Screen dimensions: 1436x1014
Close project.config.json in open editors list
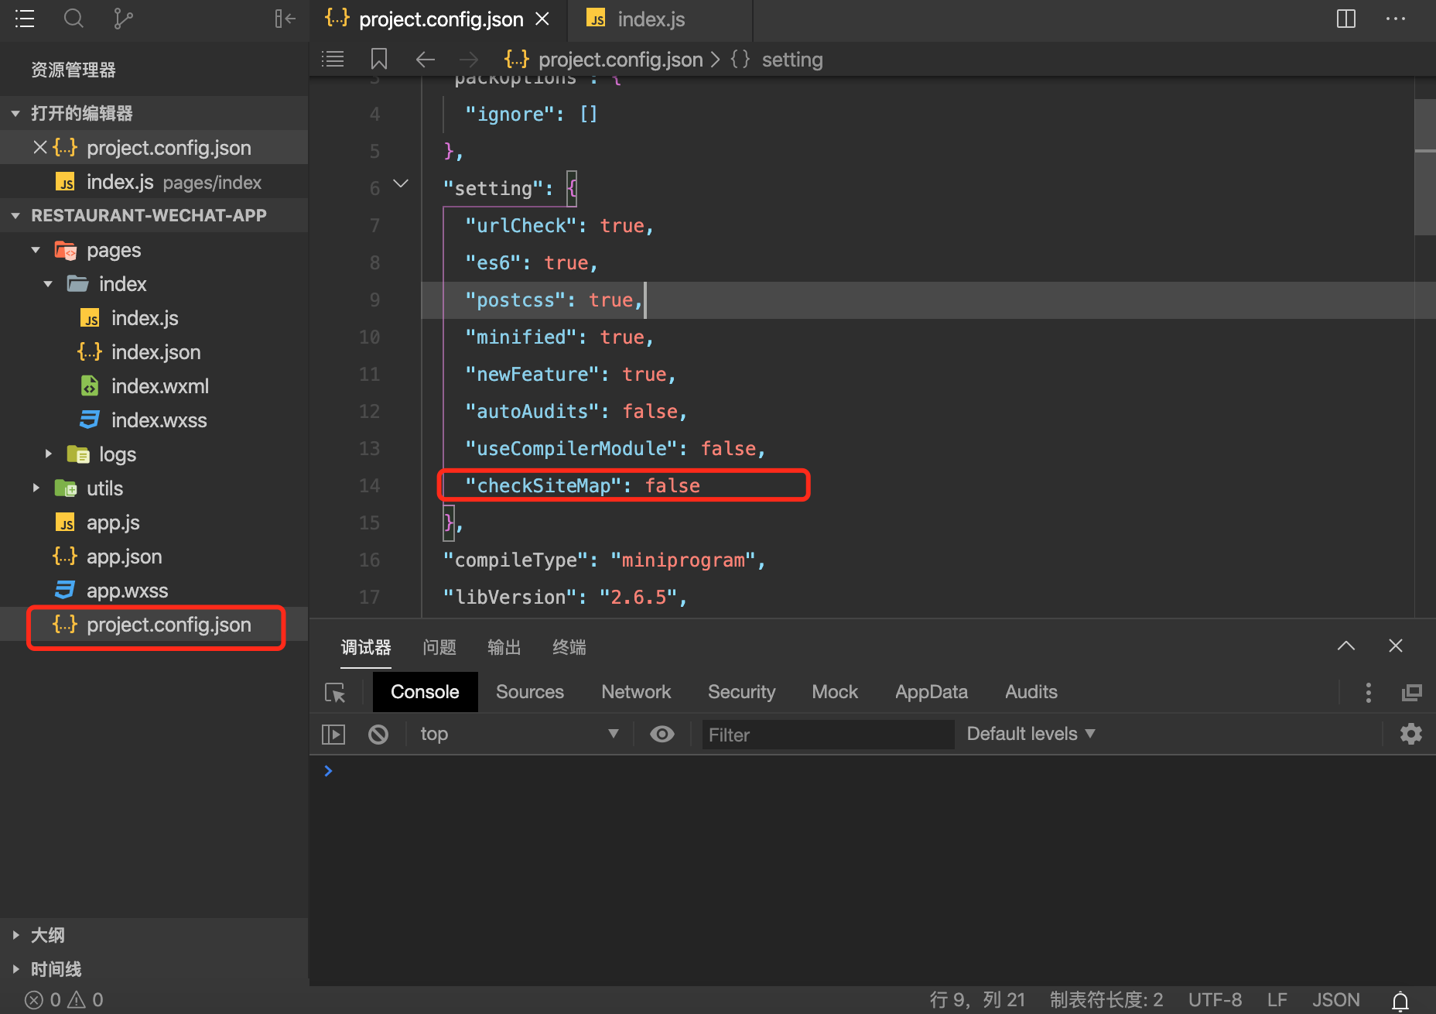40,147
